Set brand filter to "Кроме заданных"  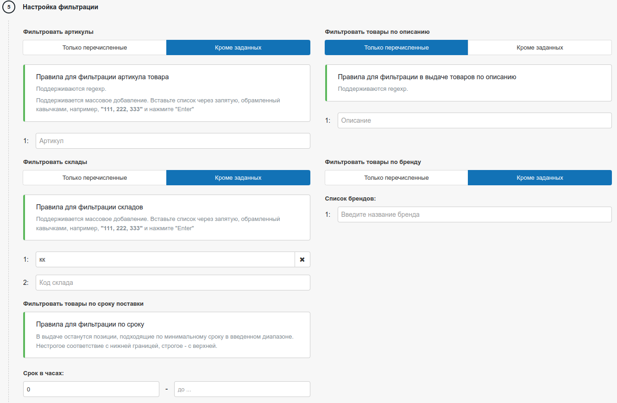click(540, 178)
